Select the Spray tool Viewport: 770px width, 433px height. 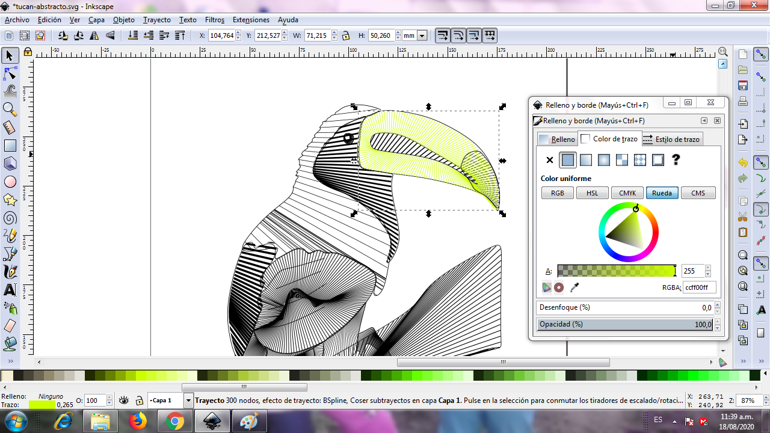coord(10,308)
